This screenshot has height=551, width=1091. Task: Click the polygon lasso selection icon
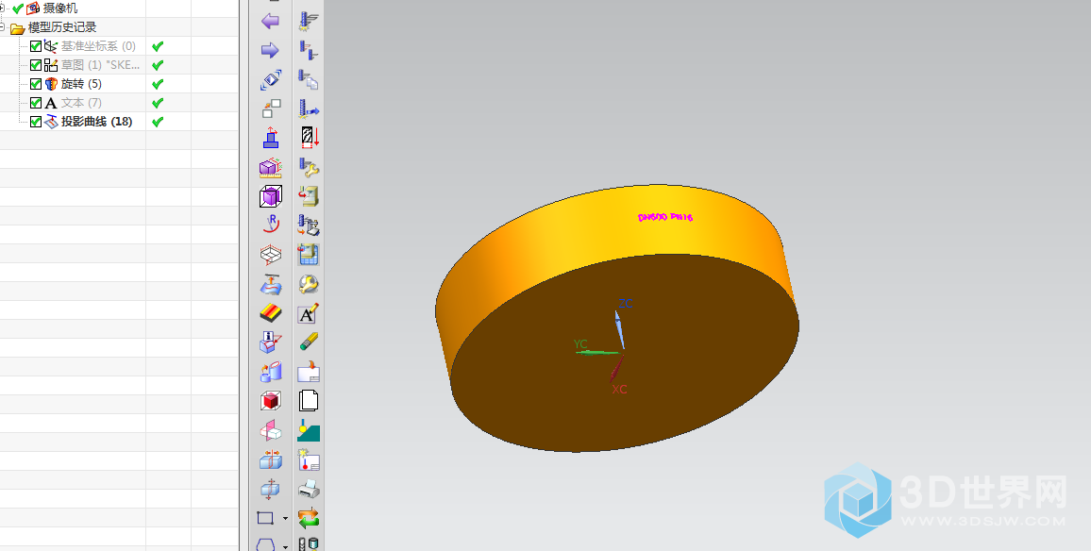[266, 544]
